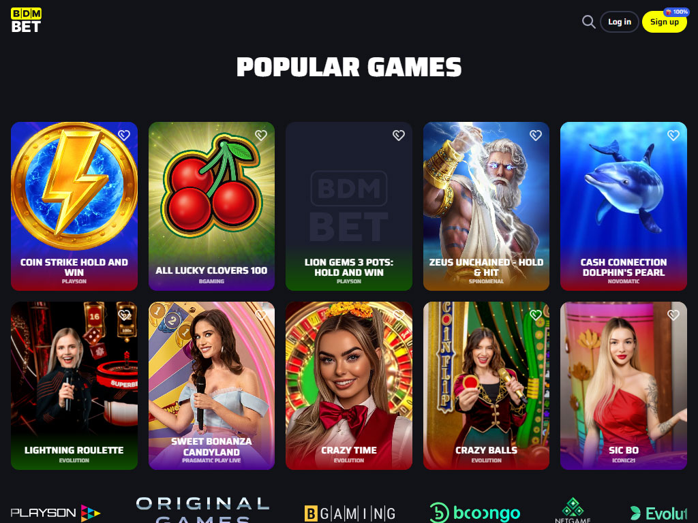Click the Log in button

pos(619,22)
